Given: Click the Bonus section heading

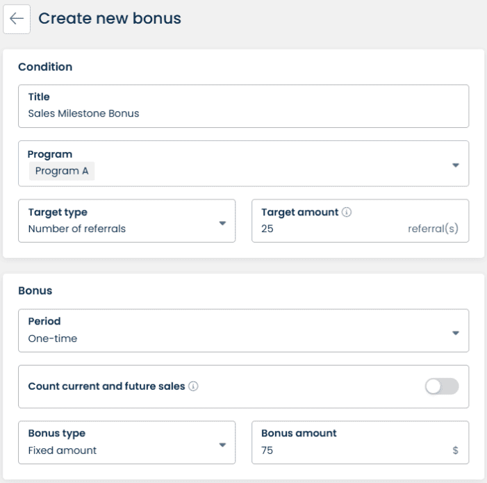Looking at the screenshot, I should point(35,290).
